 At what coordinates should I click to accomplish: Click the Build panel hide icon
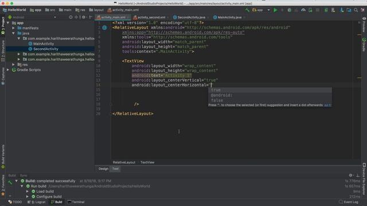(x=358, y=175)
